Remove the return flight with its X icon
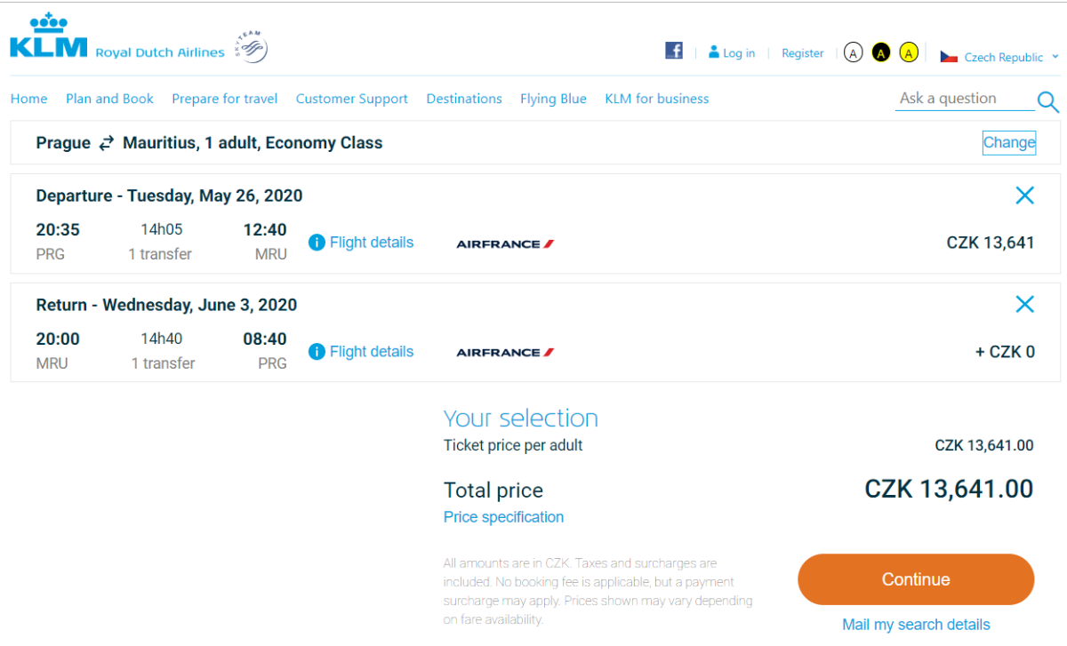Viewport: 1067px width, 646px height. point(1024,305)
